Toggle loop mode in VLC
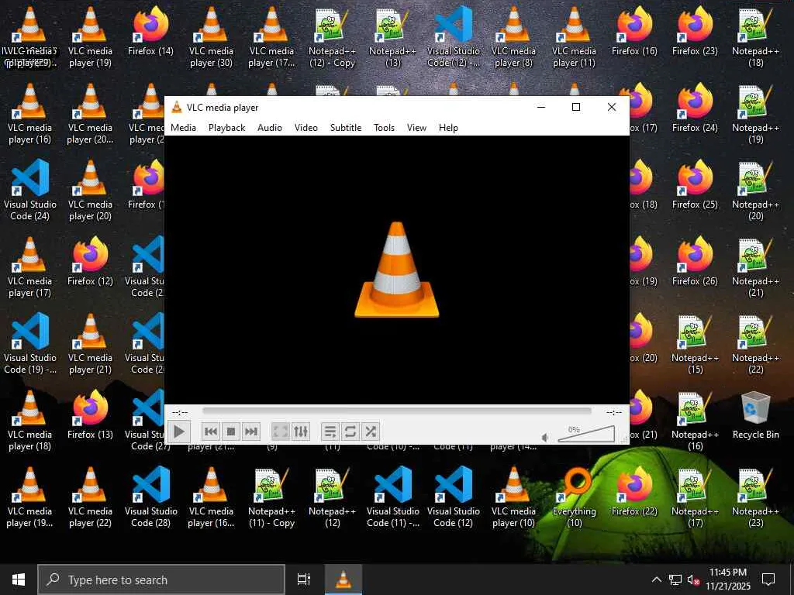The width and height of the screenshot is (794, 595). point(350,432)
